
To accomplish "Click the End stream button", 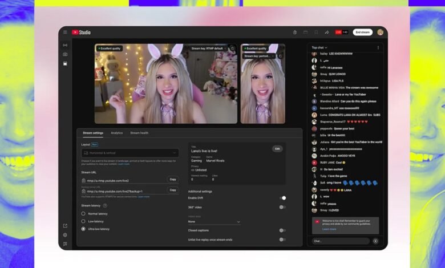I will click(362, 33).
